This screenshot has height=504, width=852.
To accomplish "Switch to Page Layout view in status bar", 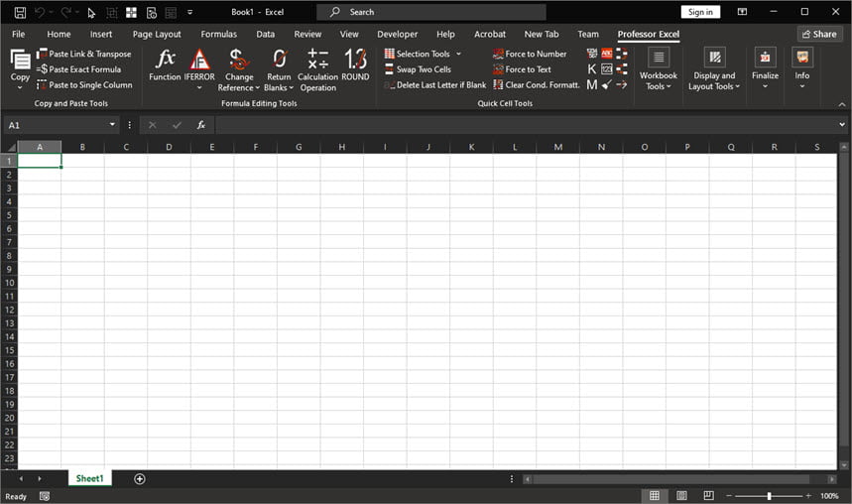I will [x=681, y=495].
